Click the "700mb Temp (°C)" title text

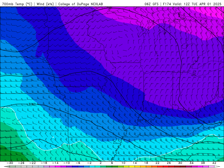(17, 4)
